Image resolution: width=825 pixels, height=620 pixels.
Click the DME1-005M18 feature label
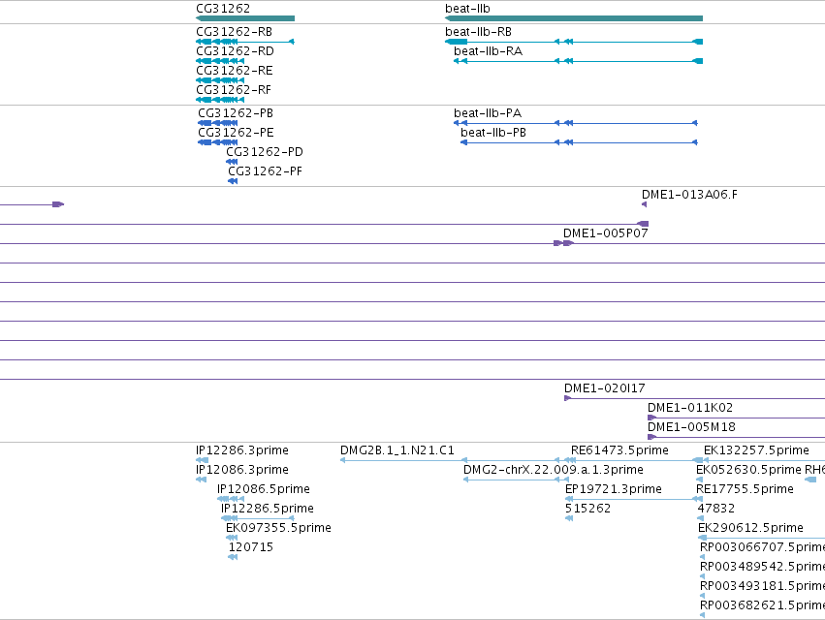coord(691,427)
